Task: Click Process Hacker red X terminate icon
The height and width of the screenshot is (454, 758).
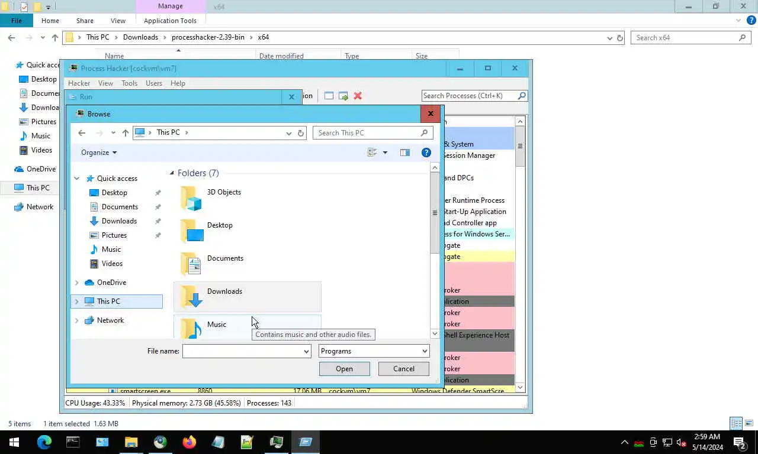Action: coord(358,96)
